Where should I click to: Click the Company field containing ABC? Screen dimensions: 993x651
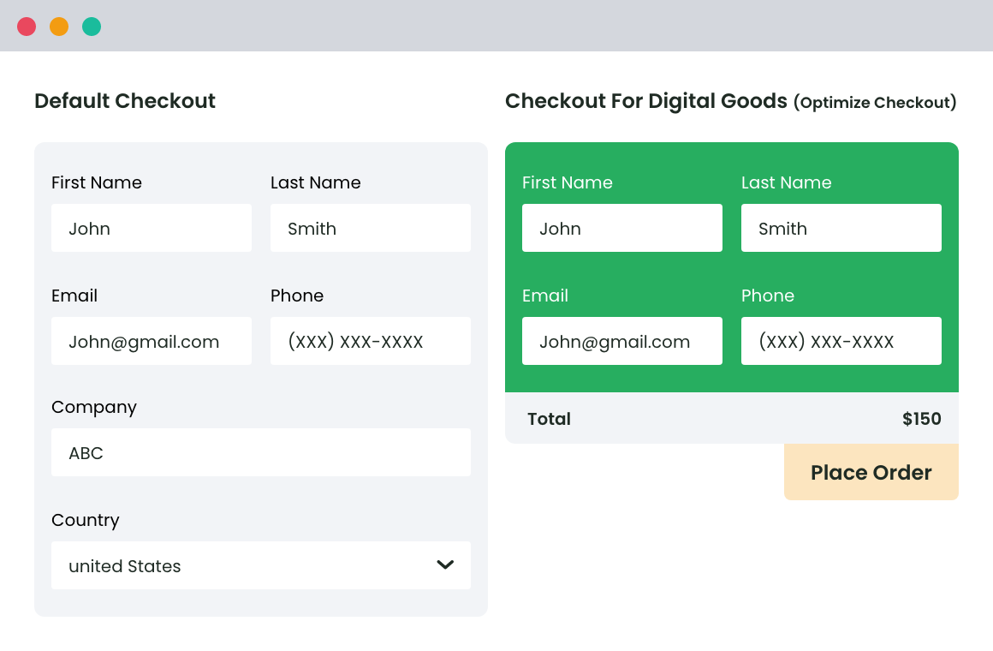pos(261,452)
